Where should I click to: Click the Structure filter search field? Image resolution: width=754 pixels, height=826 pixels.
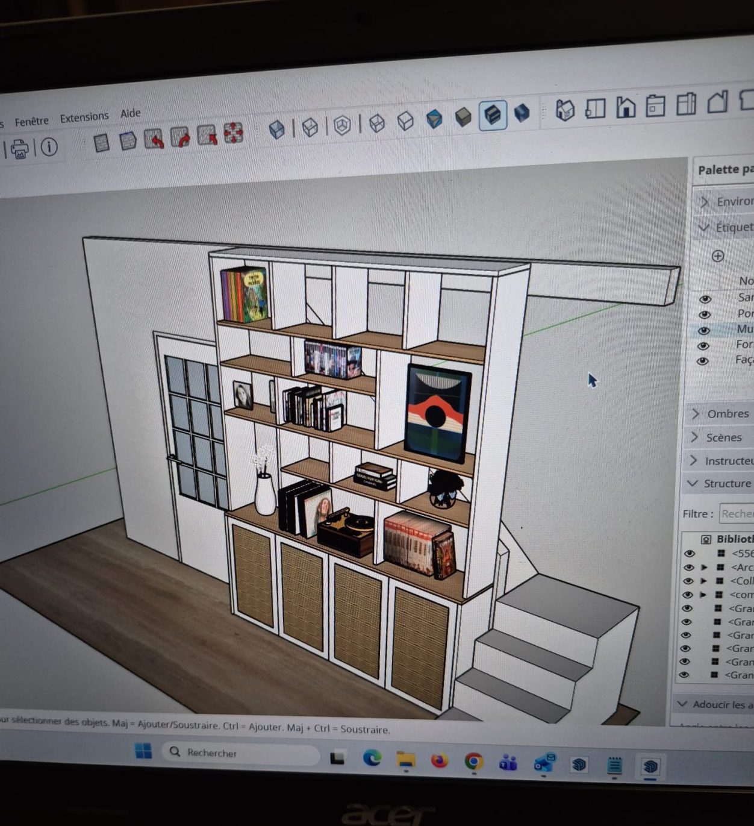(x=737, y=514)
